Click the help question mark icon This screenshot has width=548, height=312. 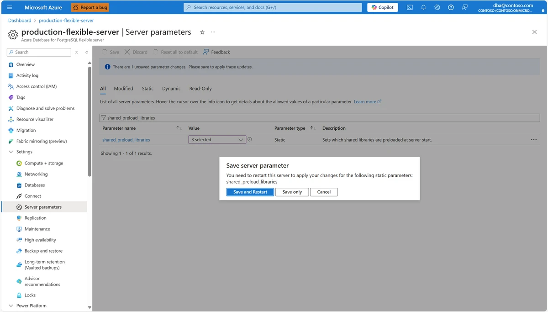click(x=451, y=7)
